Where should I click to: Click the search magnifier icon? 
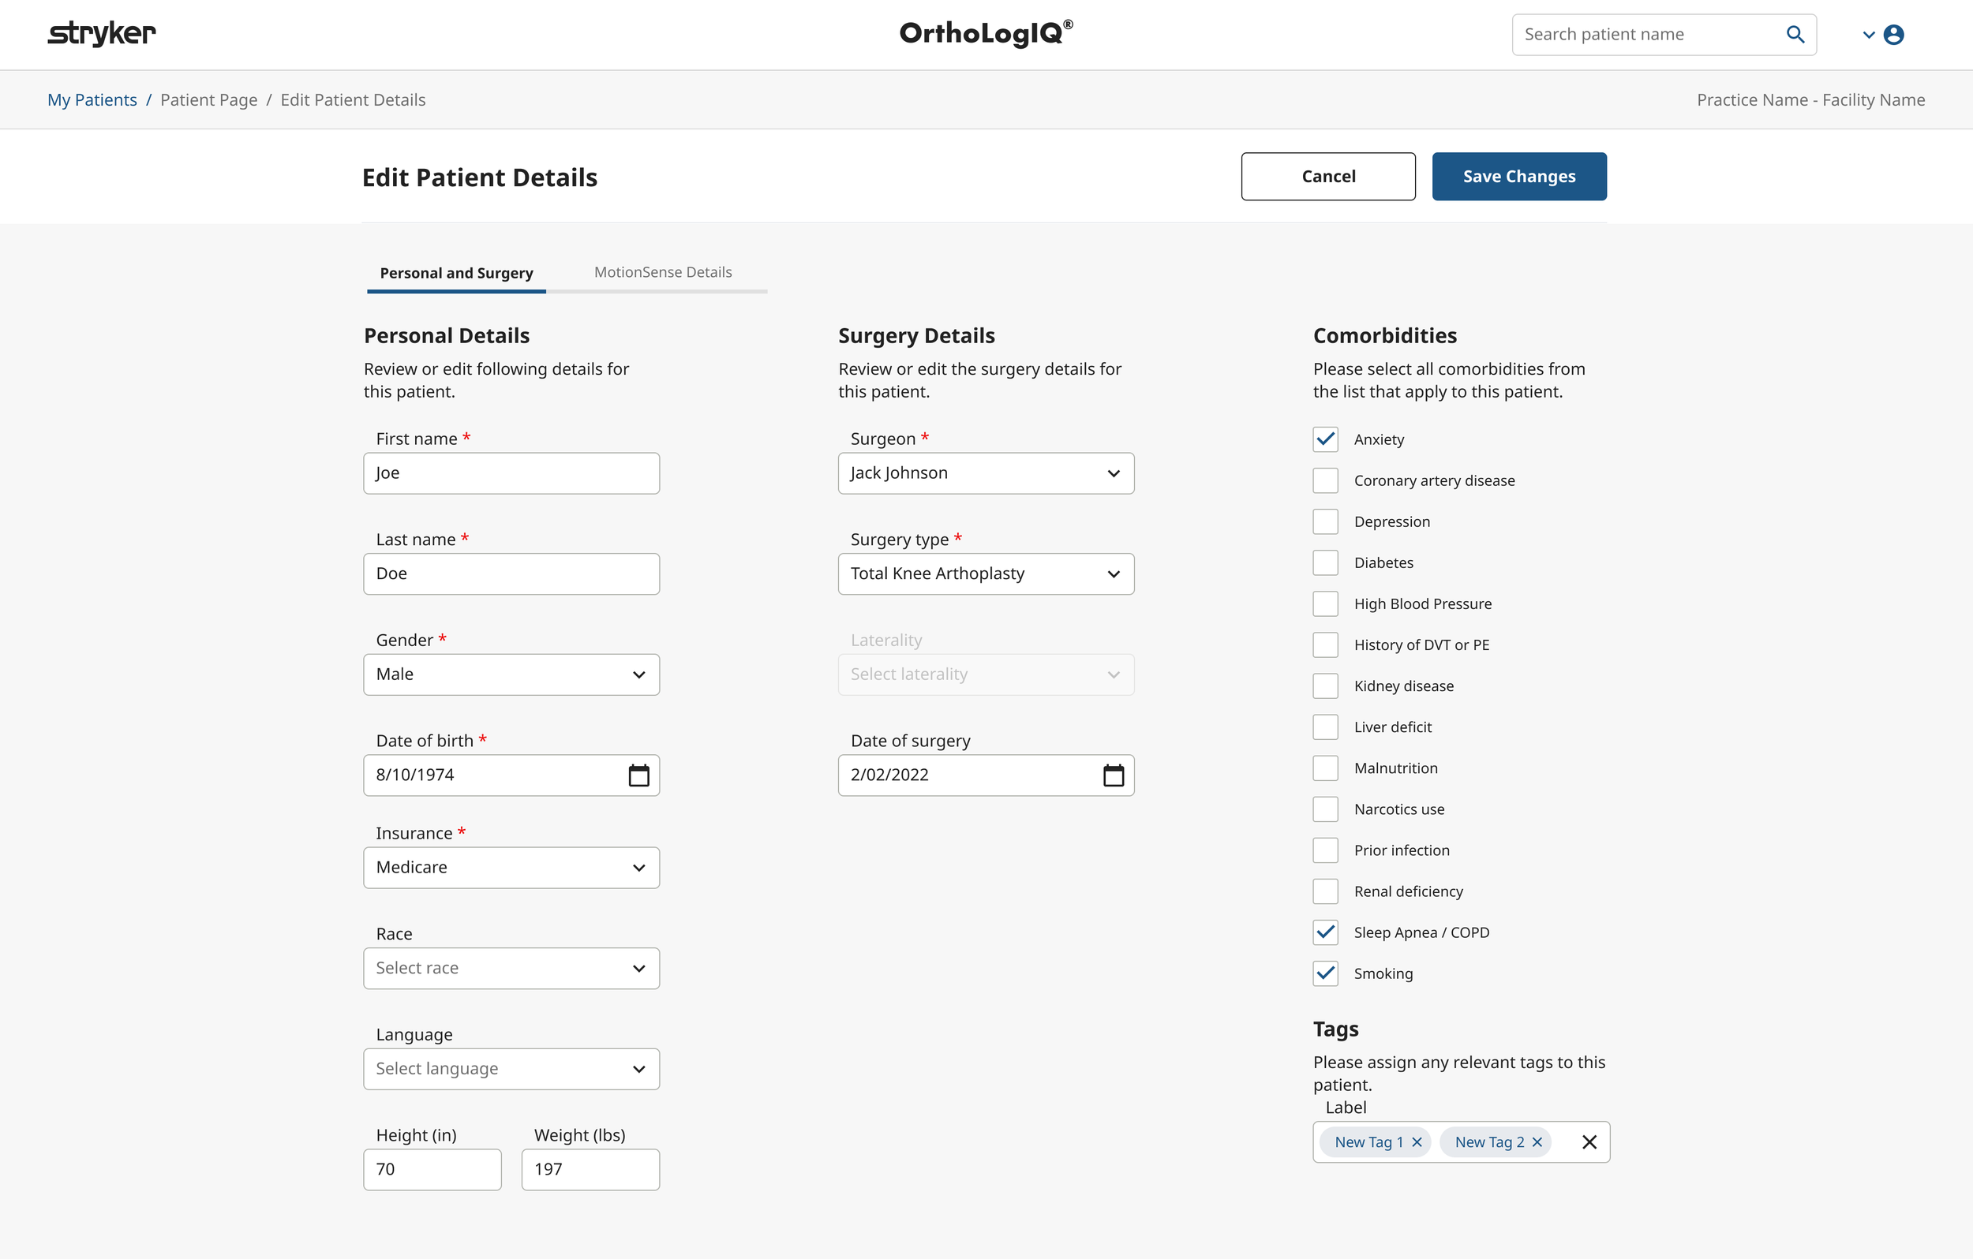(x=1795, y=35)
